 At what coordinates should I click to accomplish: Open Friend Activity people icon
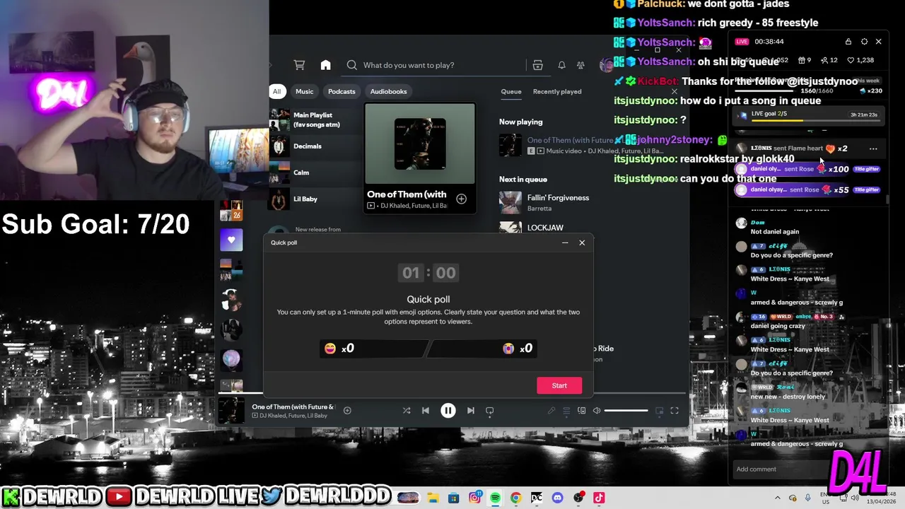[580, 65]
